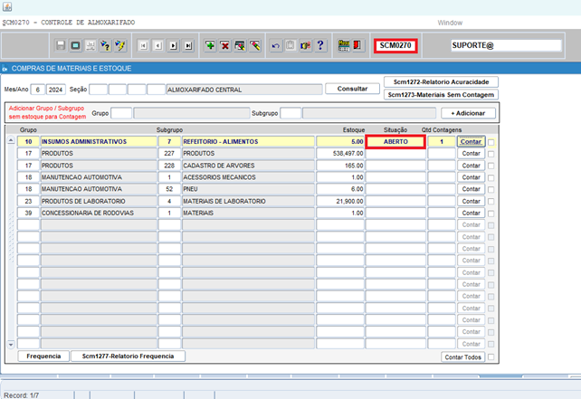
Task: Open Scm1277-Relatorio Frequencia report
Action: point(128,356)
